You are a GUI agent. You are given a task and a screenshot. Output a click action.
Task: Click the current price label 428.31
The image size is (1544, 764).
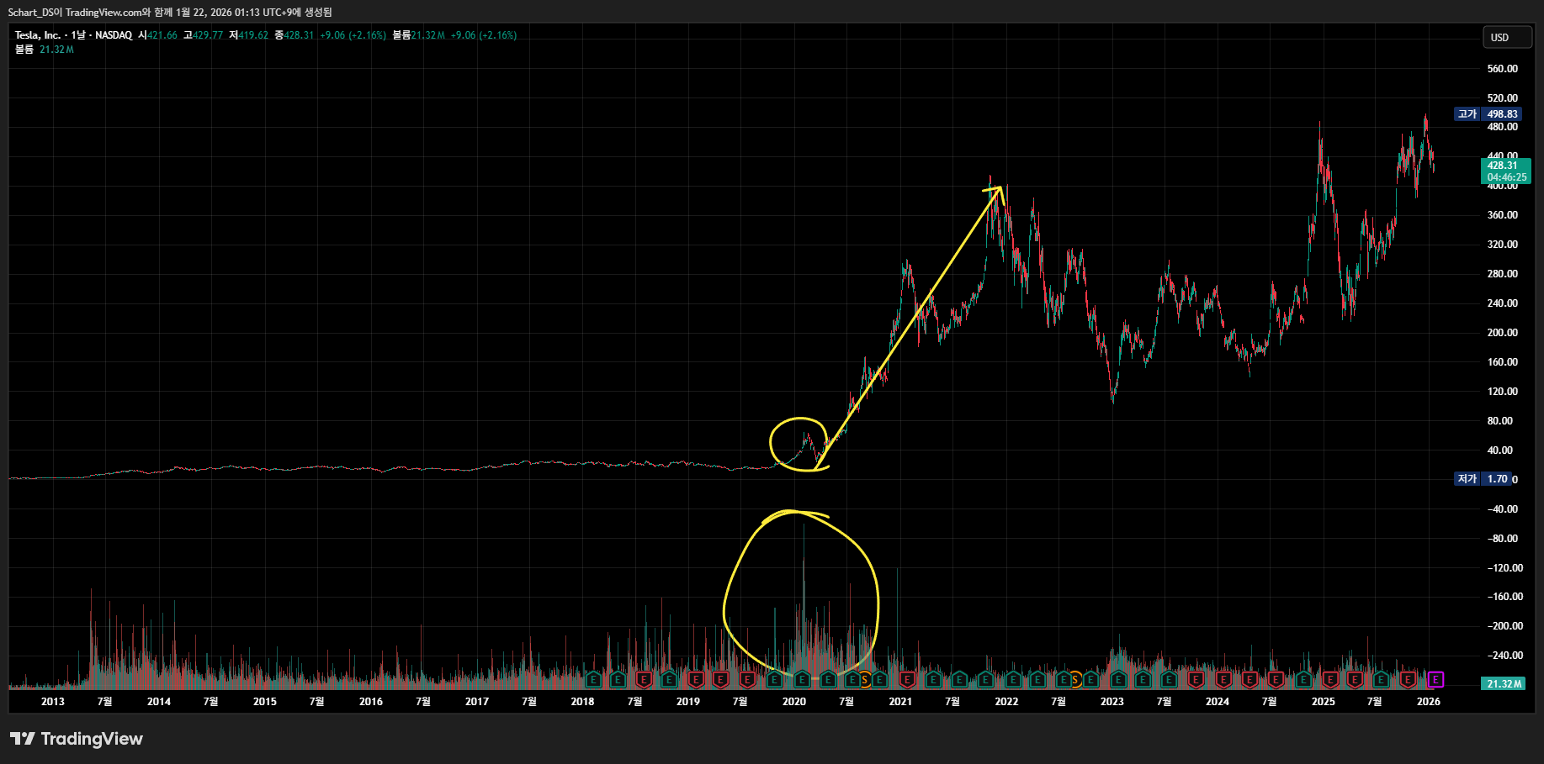1506,171
